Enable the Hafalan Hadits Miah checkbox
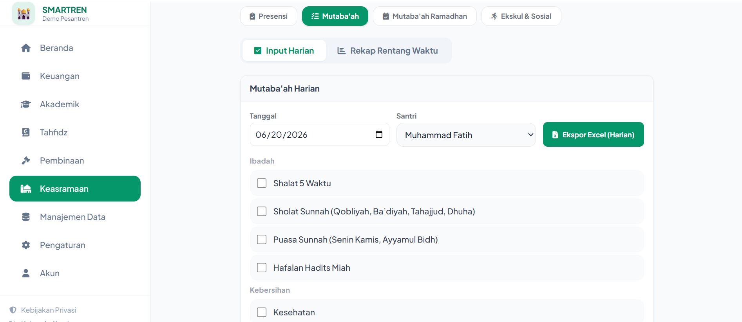Image resolution: width=742 pixels, height=322 pixels. point(262,268)
